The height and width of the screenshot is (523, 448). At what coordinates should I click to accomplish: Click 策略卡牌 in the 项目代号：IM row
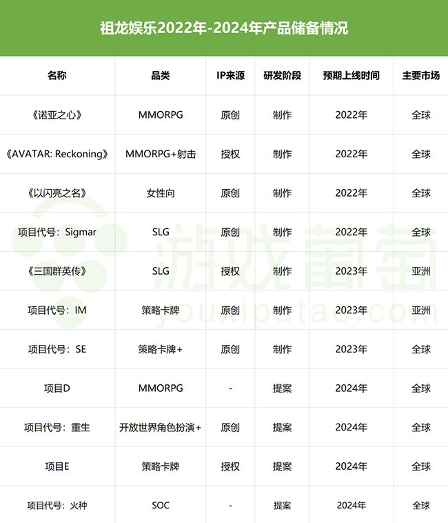[x=161, y=310]
